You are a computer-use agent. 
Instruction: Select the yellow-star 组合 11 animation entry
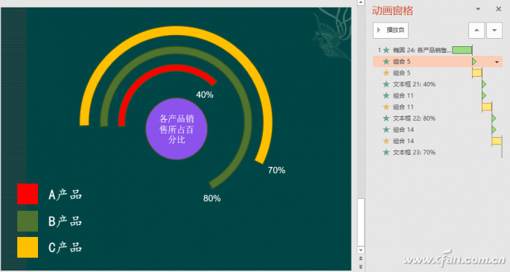(438, 107)
